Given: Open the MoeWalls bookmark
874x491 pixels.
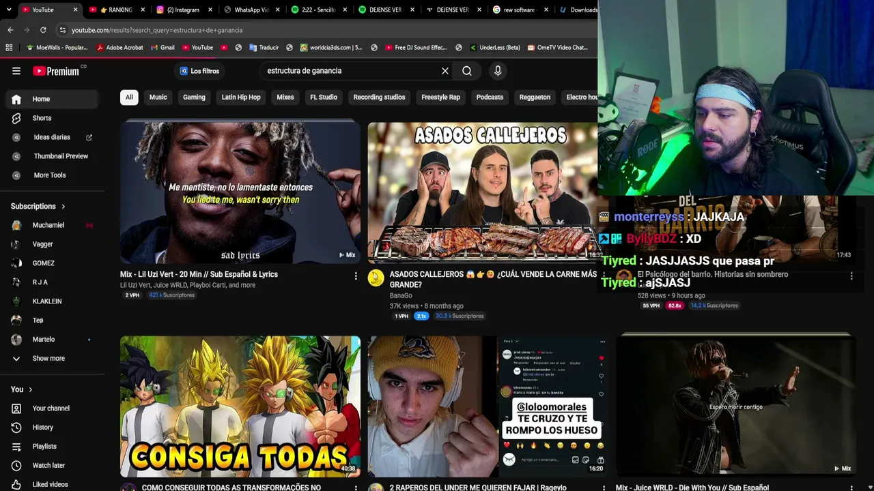Looking at the screenshot, I should coord(57,48).
